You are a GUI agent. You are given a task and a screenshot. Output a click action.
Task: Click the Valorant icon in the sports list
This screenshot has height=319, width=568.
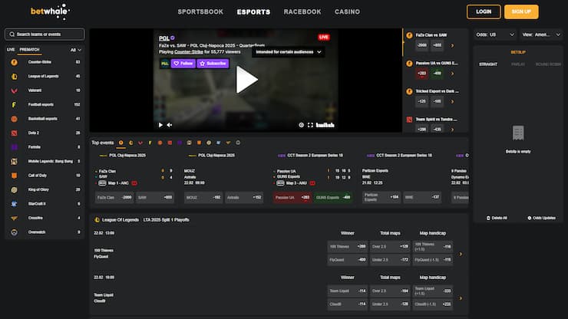13,90
